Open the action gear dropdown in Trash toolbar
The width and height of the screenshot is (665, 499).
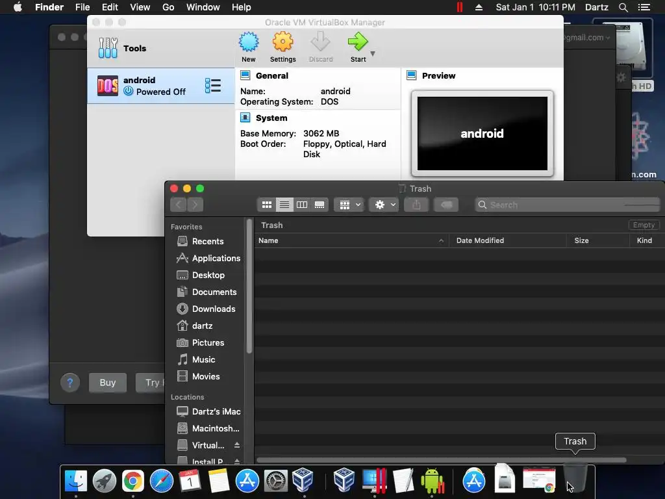pos(384,205)
